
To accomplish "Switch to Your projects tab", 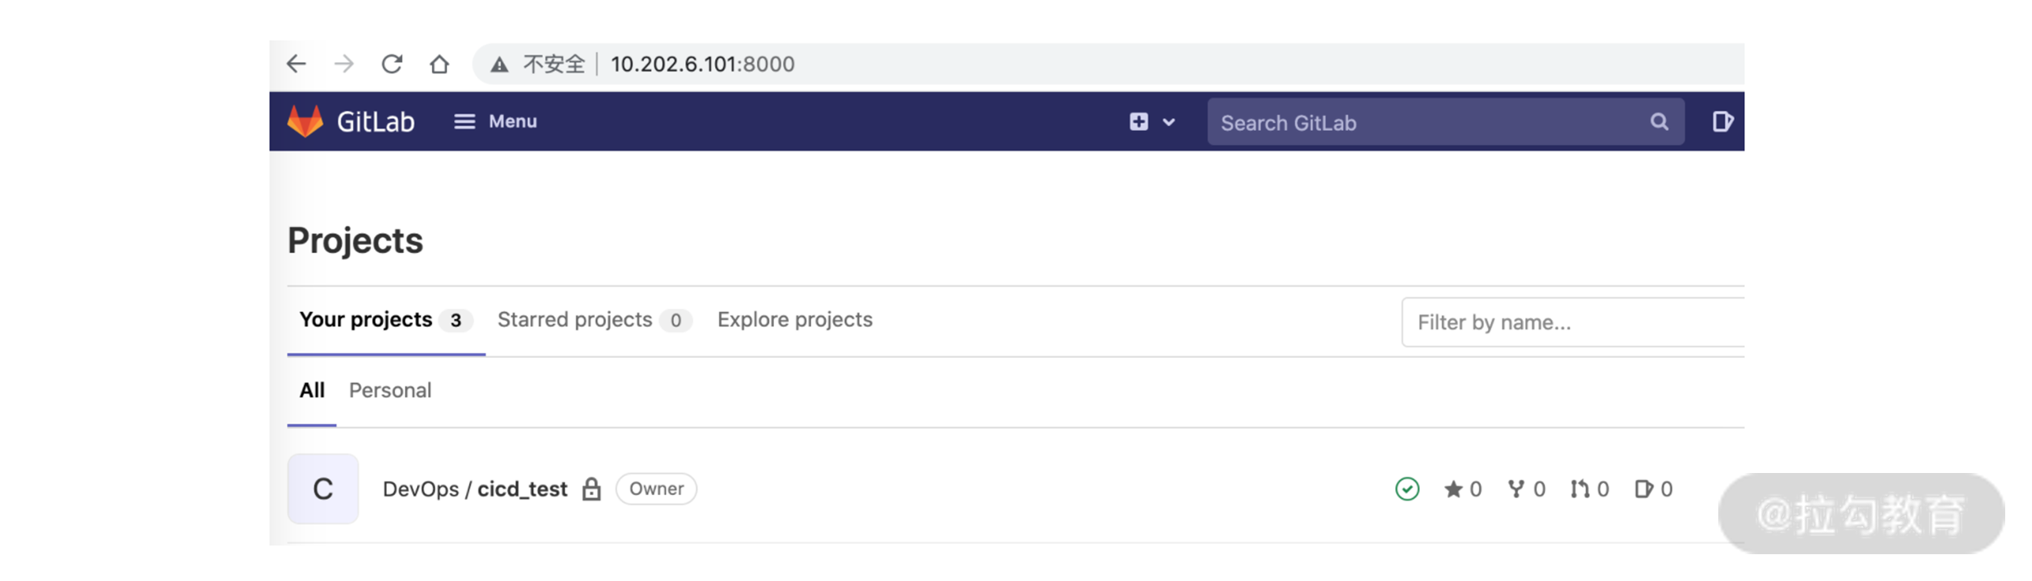I will point(385,320).
